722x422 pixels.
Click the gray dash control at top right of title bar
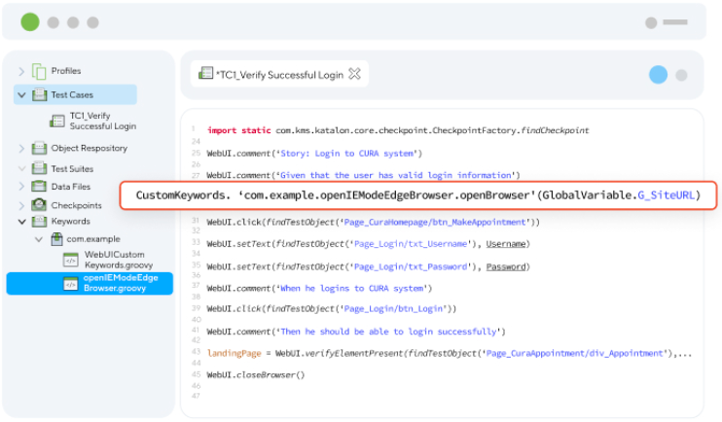point(675,22)
